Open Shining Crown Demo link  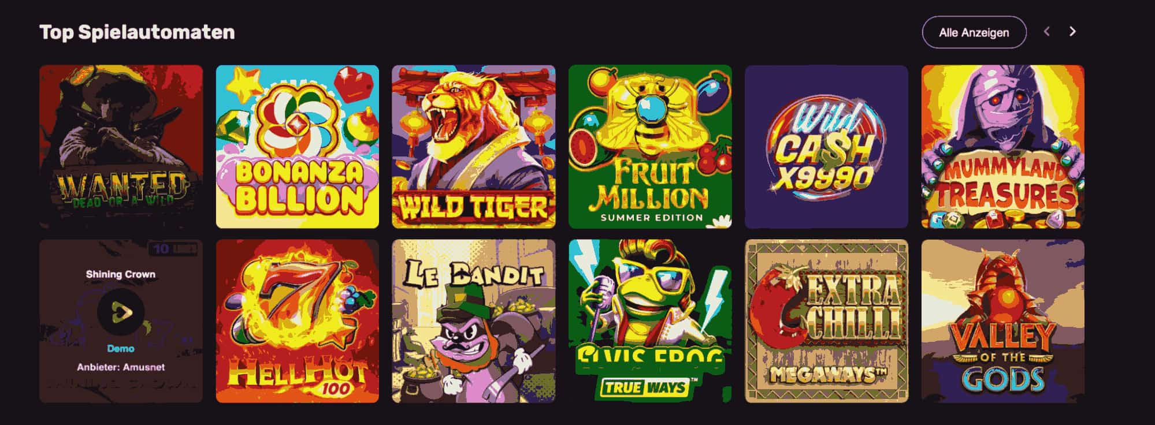tap(121, 349)
